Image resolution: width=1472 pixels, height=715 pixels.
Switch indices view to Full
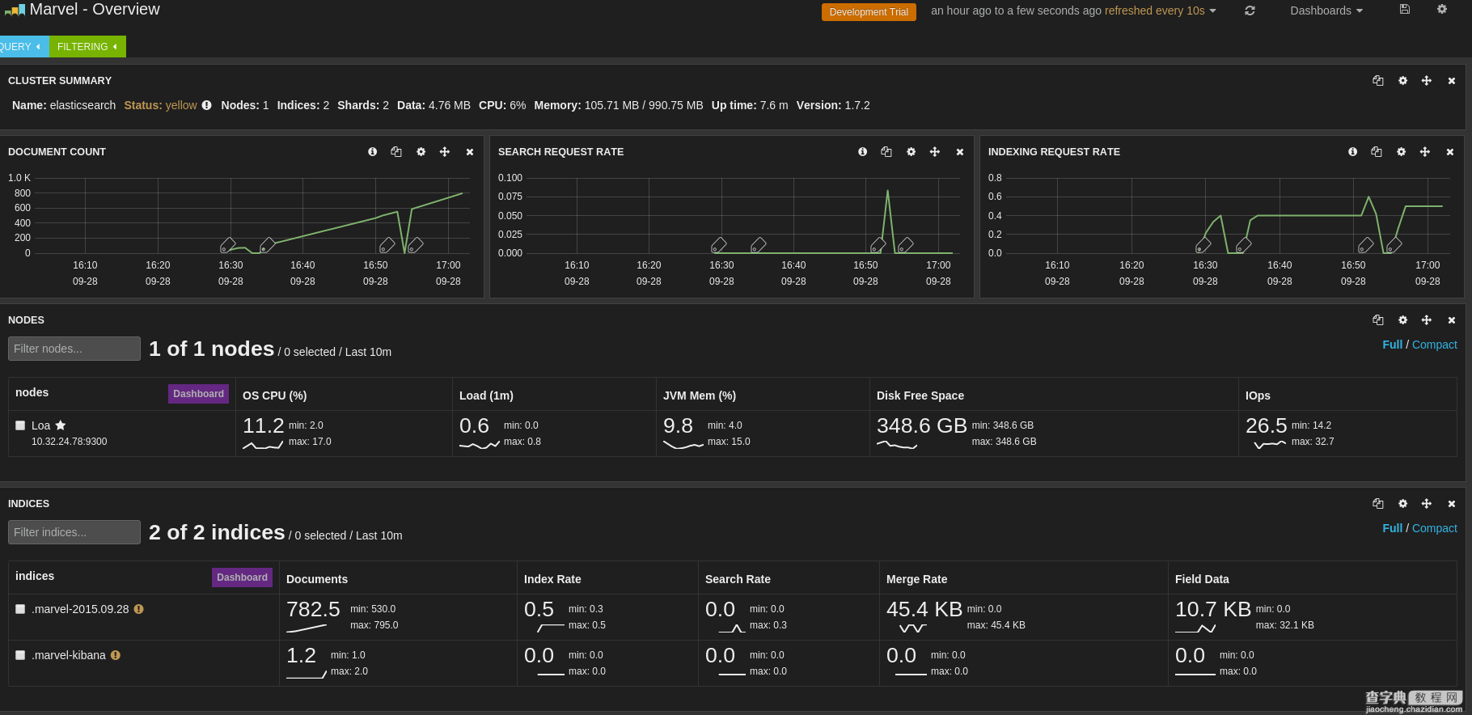pos(1392,528)
